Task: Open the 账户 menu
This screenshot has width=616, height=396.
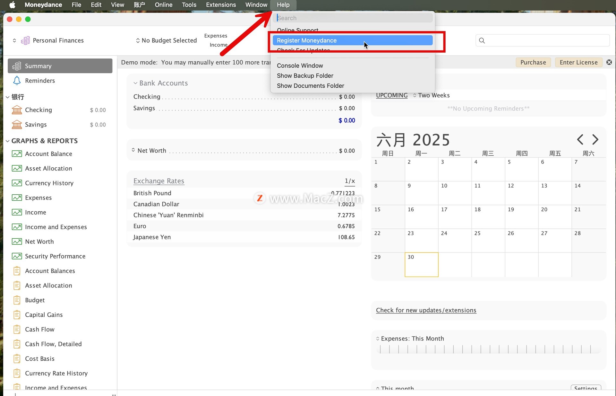Action: click(139, 5)
